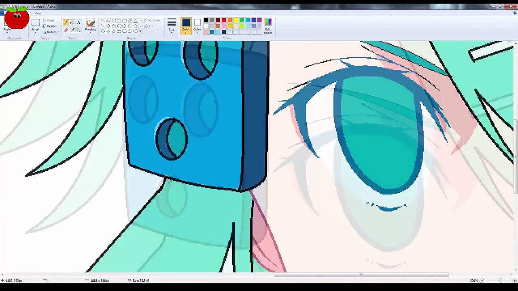This screenshot has height=291, width=518.
Task: Open the Edit colors dialog
Action: (x=268, y=26)
